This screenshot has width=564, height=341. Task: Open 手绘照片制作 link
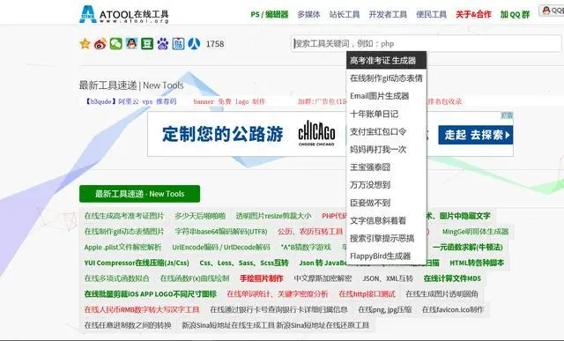[x=262, y=278]
